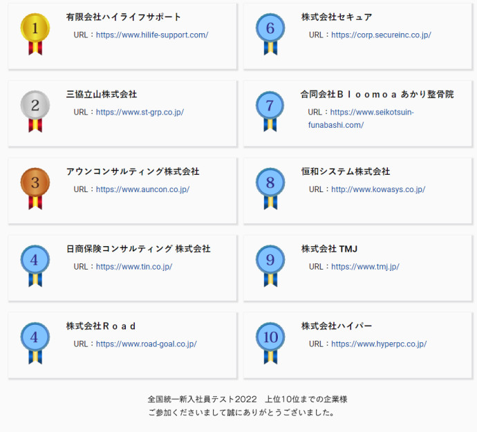Click the company name 株式会社セキュア

337,17
